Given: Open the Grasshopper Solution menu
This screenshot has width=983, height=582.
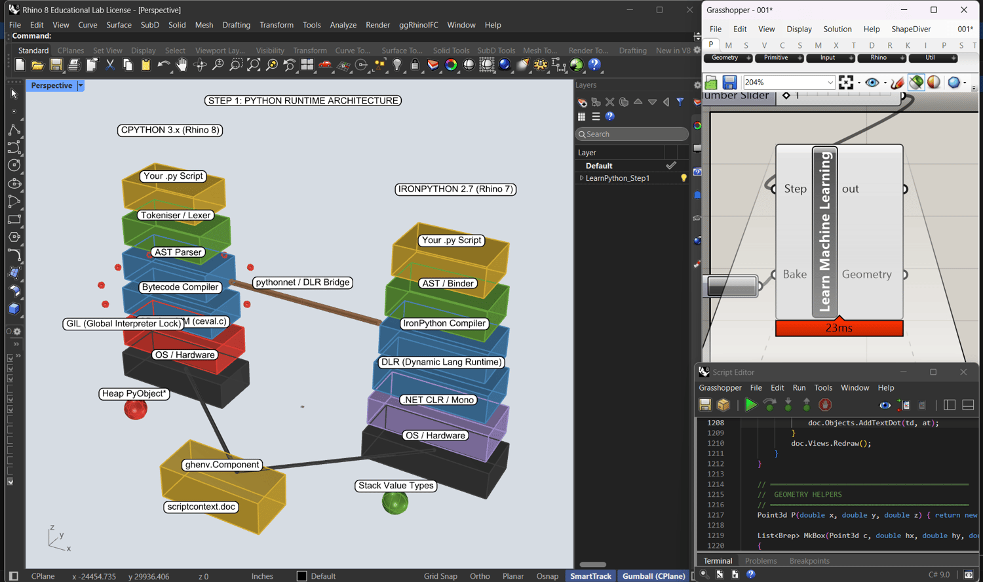Looking at the screenshot, I should [838, 29].
